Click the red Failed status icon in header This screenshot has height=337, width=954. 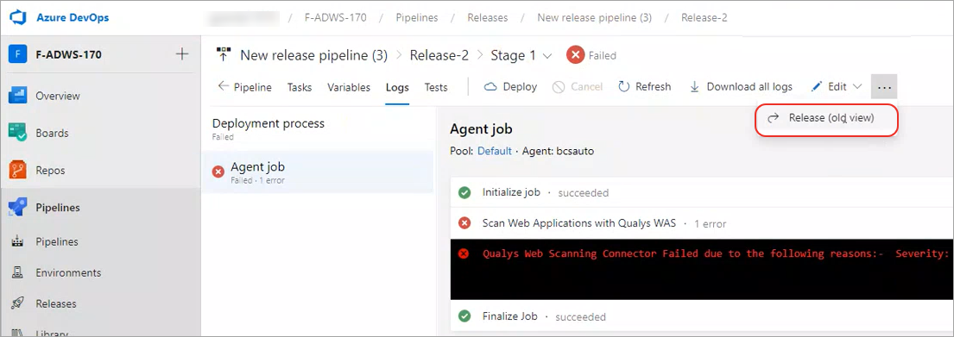(x=575, y=55)
